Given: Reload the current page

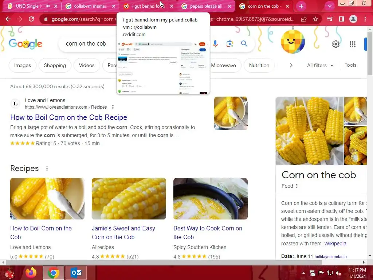Looking at the screenshot, I should click(31, 19).
